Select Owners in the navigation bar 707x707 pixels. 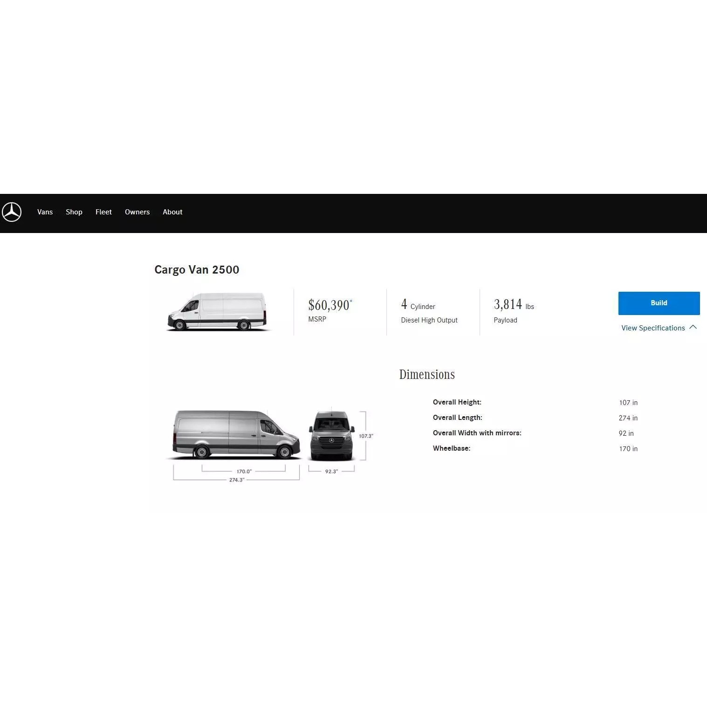point(137,212)
